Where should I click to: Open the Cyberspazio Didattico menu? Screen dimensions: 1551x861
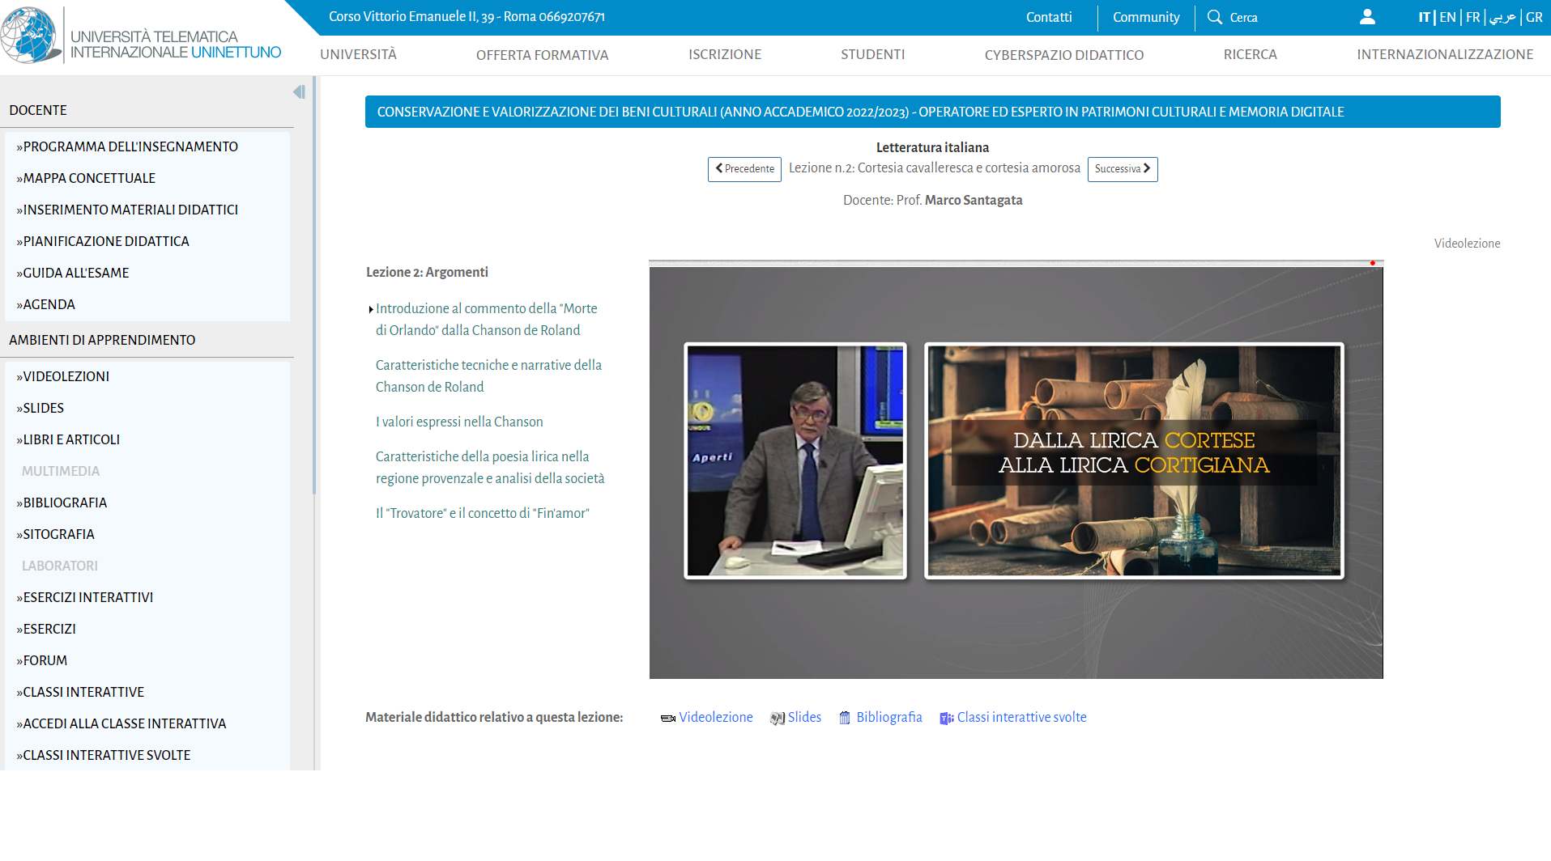[x=1063, y=55]
